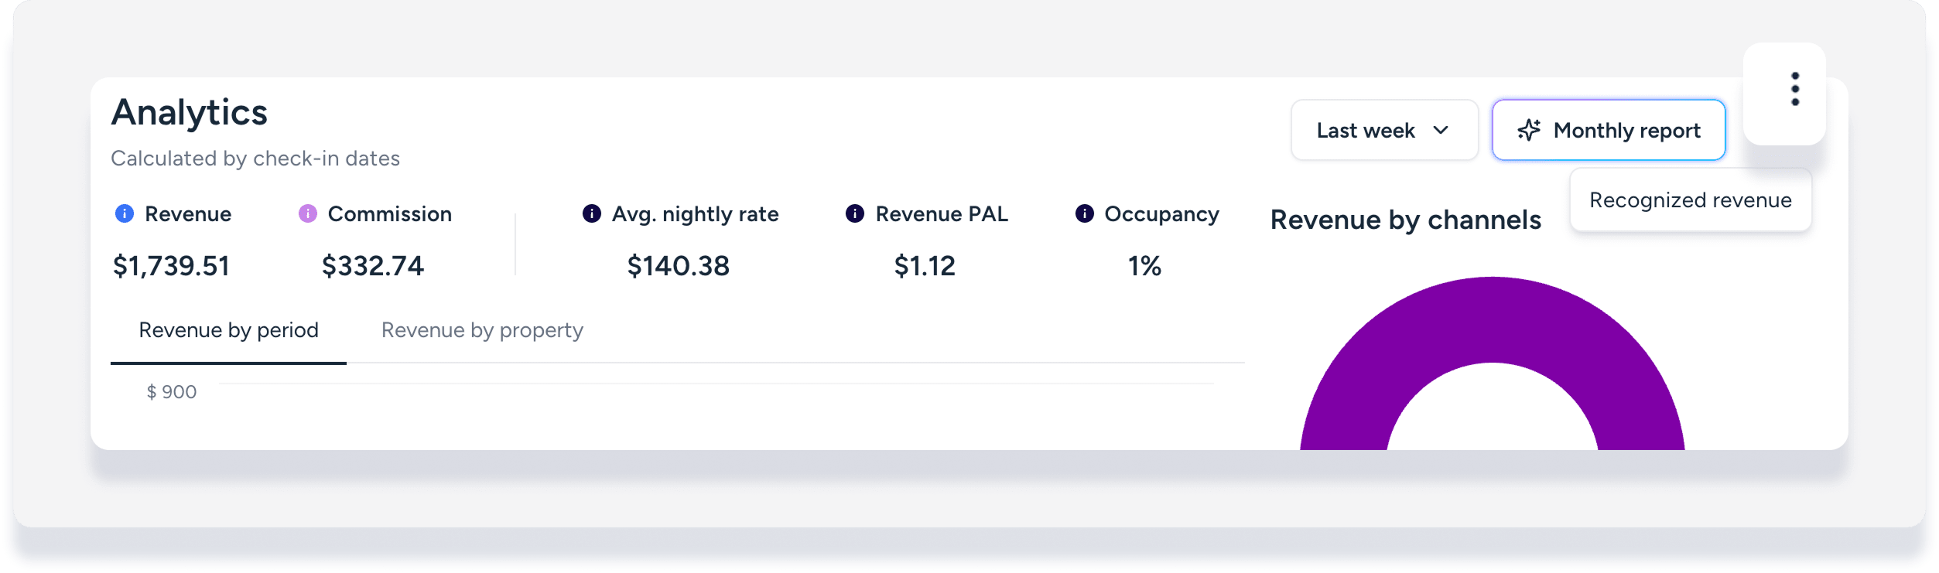Click the Calculated by check-in dates subtitle
The height and width of the screenshot is (573, 1939).
click(255, 159)
